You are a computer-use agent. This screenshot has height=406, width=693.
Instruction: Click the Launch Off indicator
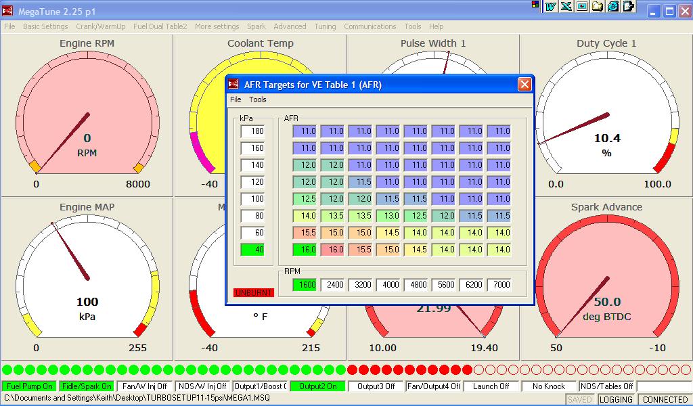click(x=491, y=386)
